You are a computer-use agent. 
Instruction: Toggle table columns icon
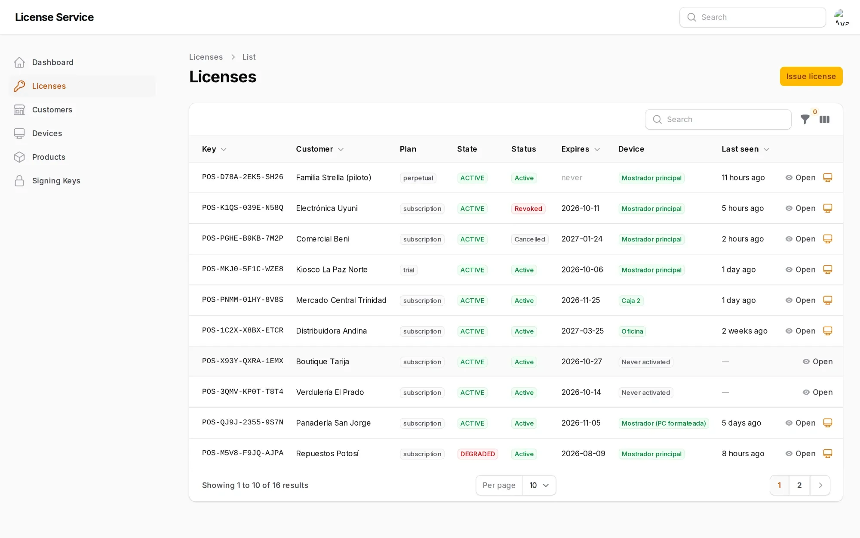tap(824, 120)
